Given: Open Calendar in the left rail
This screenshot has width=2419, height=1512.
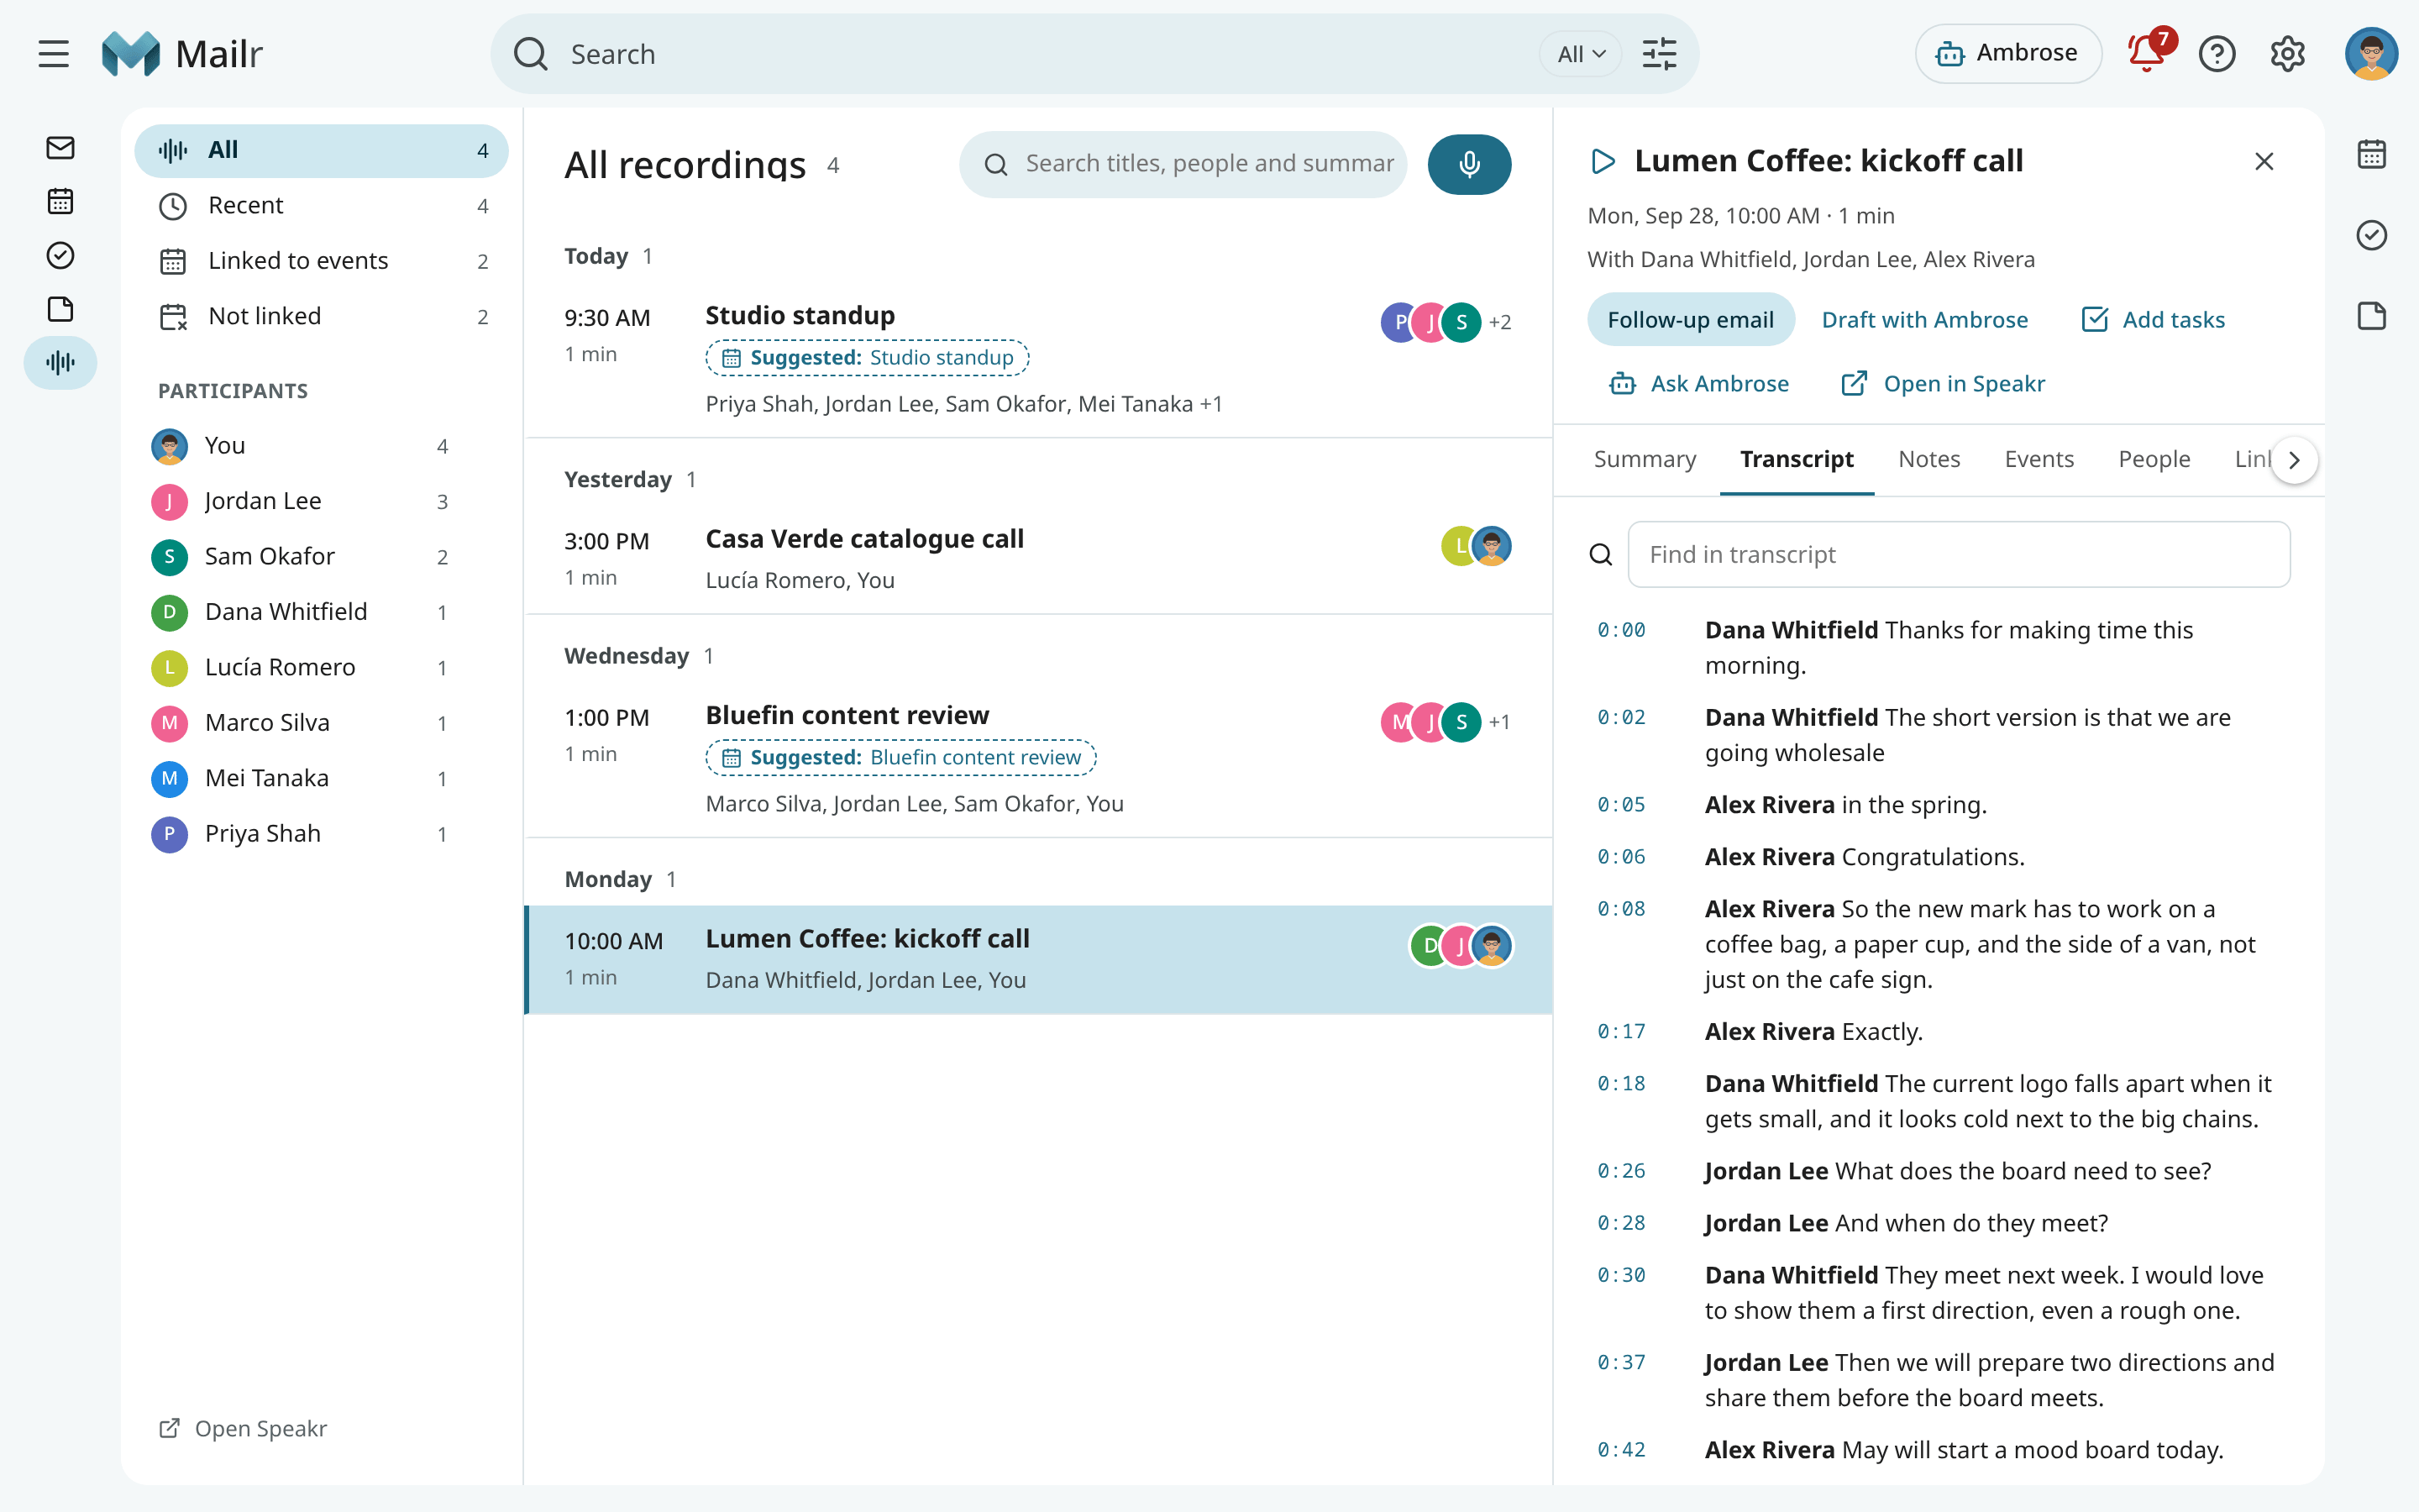Looking at the screenshot, I should tap(60, 201).
